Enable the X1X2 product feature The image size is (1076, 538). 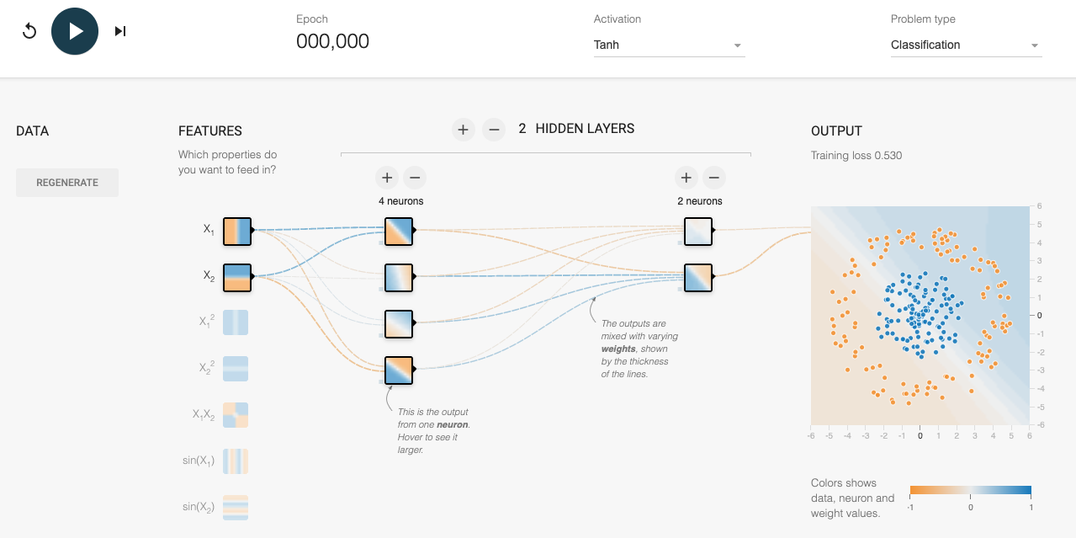[x=236, y=416]
